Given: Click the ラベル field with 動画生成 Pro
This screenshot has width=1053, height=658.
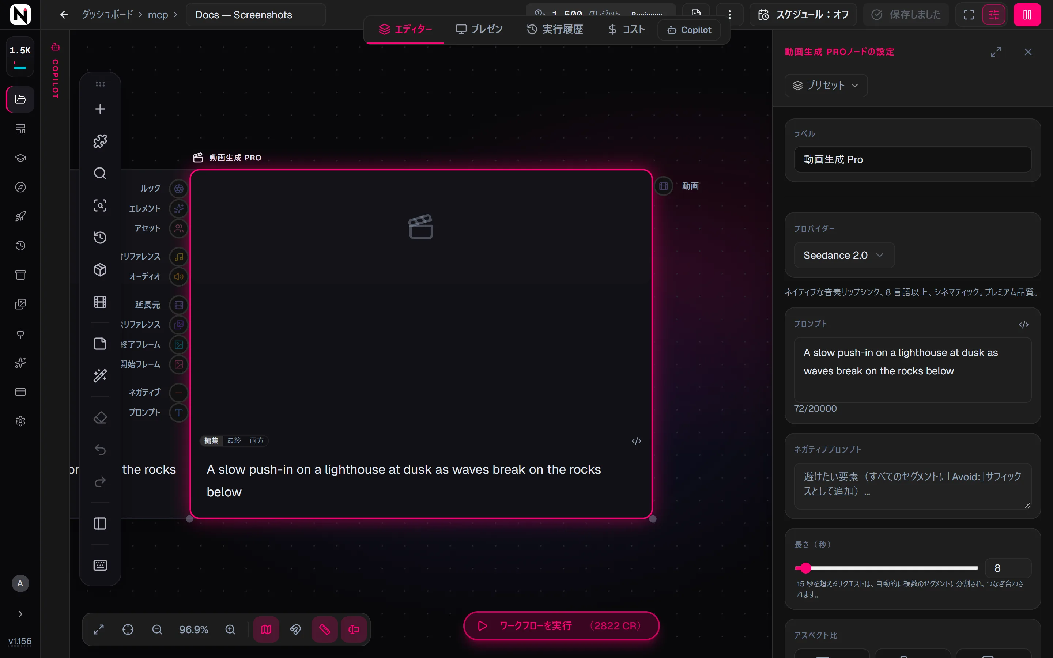Looking at the screenshot, I should tap(913, 159).
